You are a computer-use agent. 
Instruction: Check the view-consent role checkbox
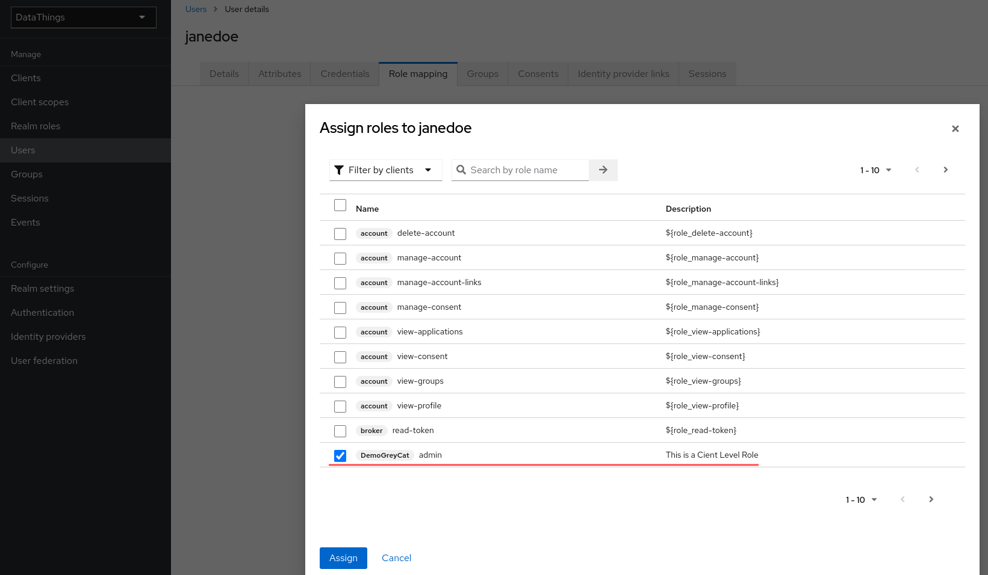[x=340, y=357]
